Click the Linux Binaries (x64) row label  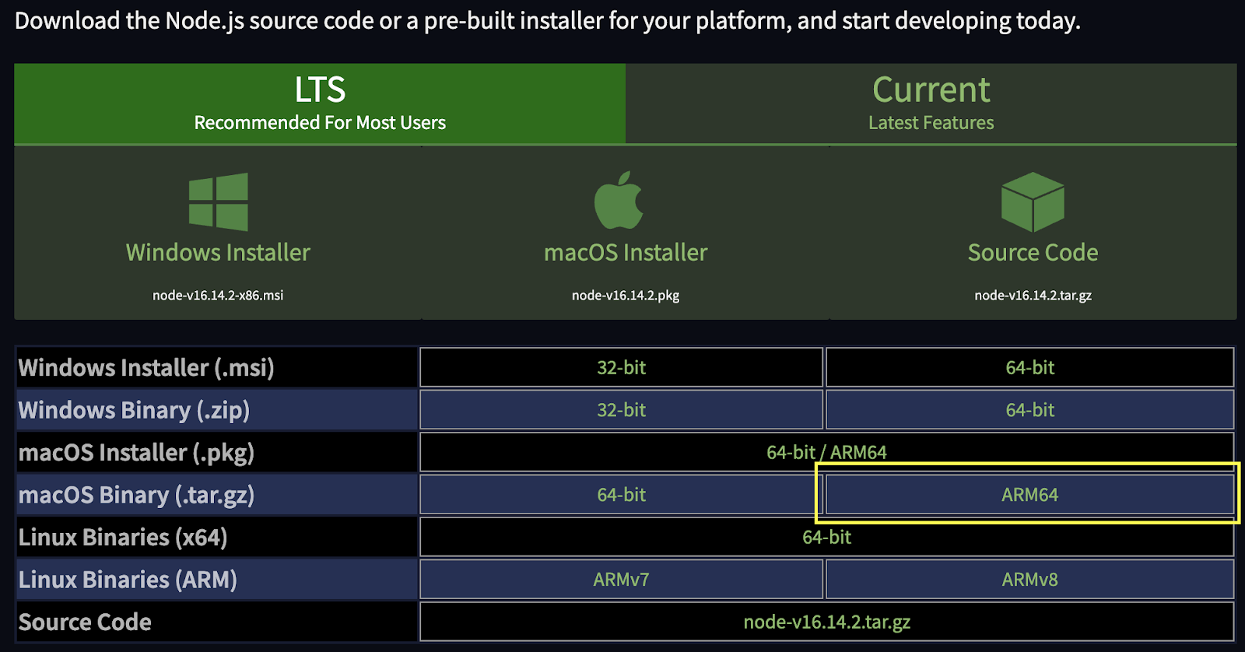[x=123, y=538]
